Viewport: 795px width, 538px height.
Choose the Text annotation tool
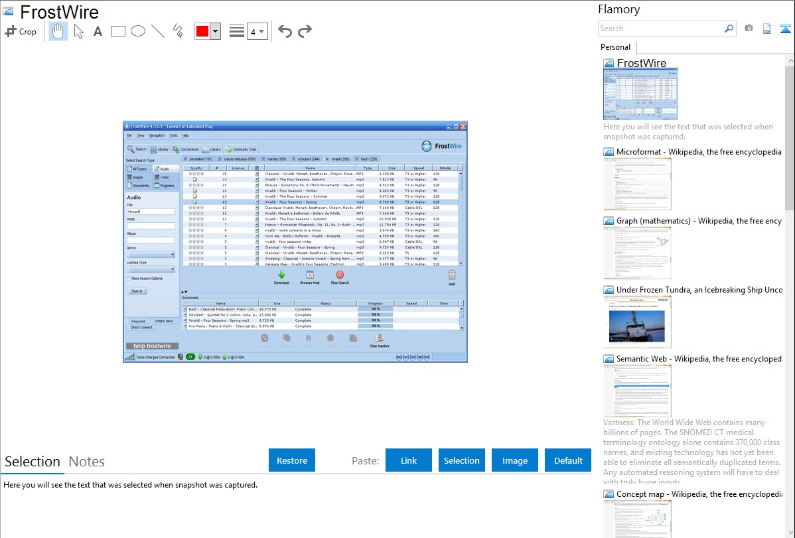point(98,32)
